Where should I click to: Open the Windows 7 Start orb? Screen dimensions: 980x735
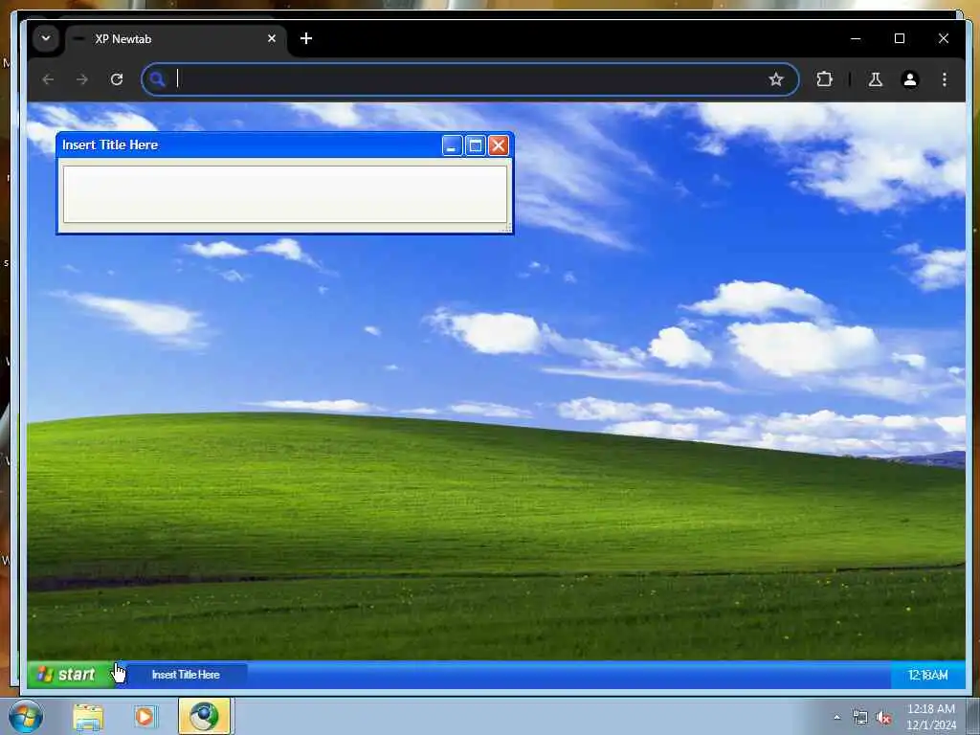pyautogui.click(x=25, y=716)
